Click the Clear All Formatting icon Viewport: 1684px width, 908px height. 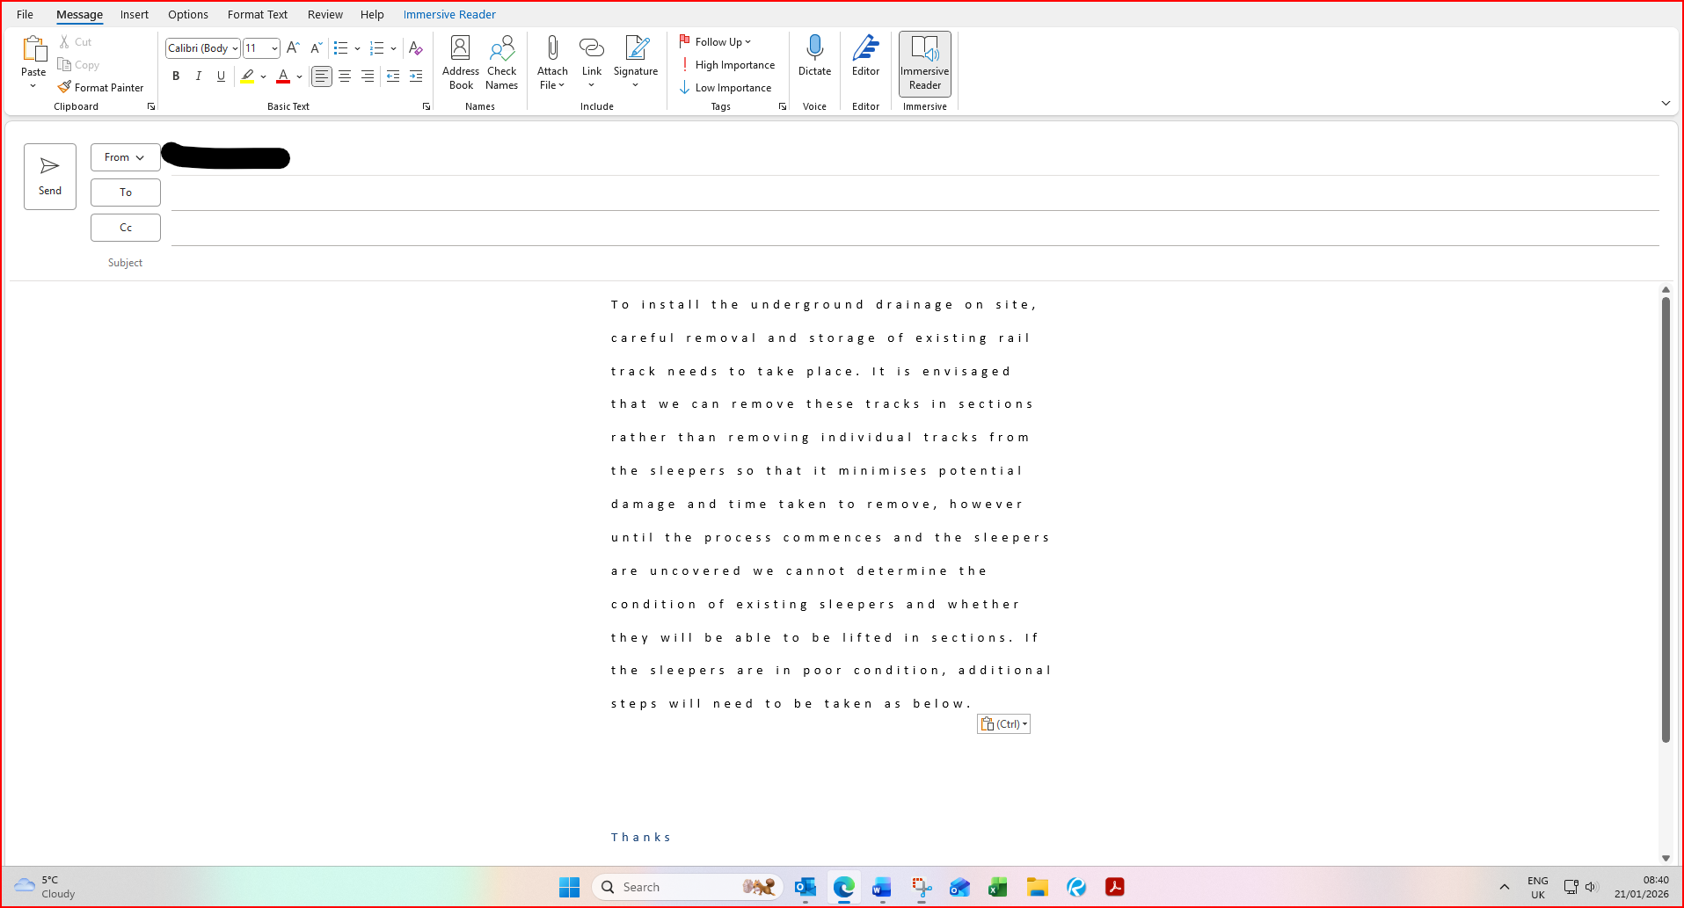point(416,48)
